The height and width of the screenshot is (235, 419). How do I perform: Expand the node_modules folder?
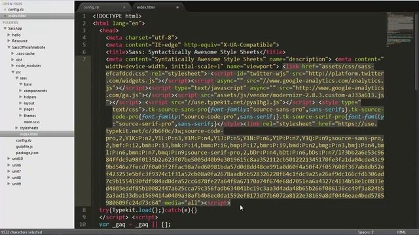tap(12, 65)
